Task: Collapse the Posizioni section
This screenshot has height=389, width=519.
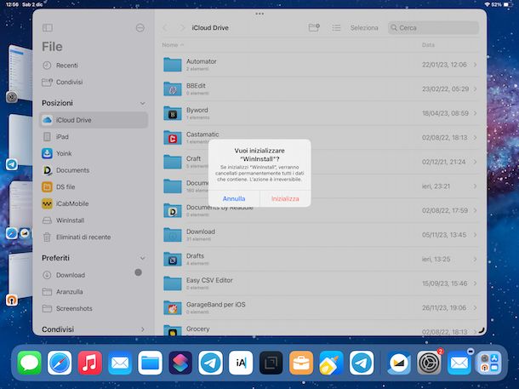Action: click(x=142, y=103)
